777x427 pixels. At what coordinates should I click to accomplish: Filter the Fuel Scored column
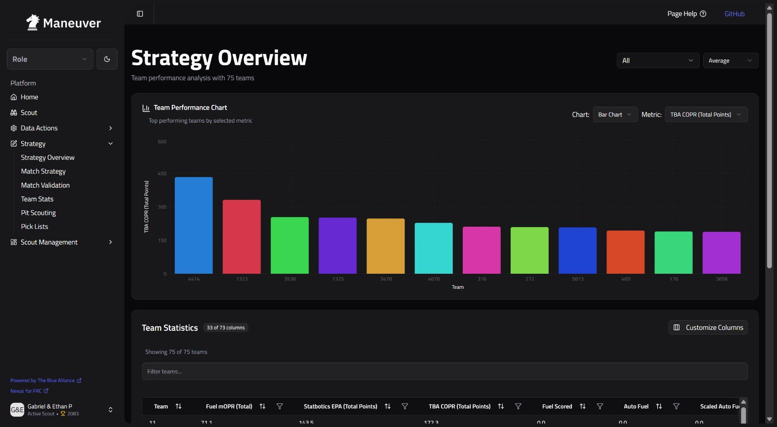click(x=600, y=406)
